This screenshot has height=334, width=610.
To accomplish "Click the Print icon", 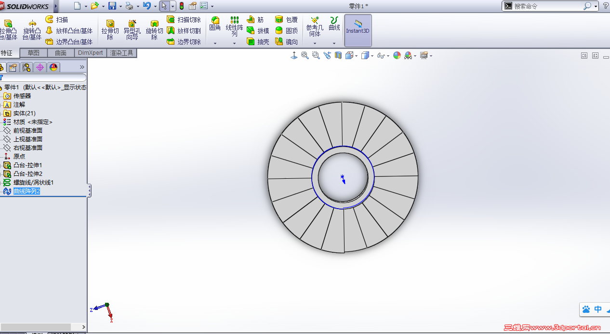I will (x=129, y=6).
